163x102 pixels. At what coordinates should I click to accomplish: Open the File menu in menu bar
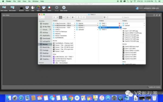point(14,1)
